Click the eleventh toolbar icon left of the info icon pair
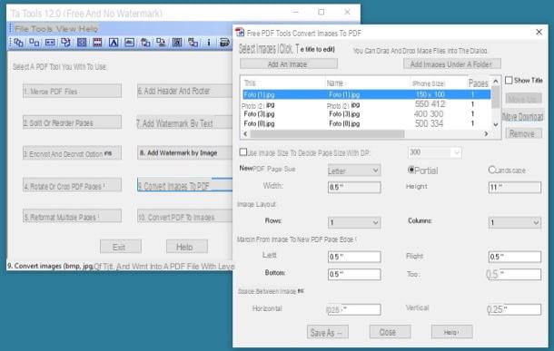Image resolution: width=554 pixels, height=351 pixels. click(177, 43)
